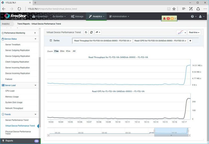Open Device Incoming Replication report
Screen dimensions: 209x144
tap(18, 73)
